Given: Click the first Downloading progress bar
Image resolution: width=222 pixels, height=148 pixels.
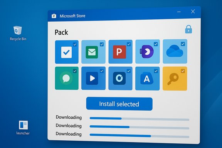Looking at the screenshot, I should pos(140,119).
